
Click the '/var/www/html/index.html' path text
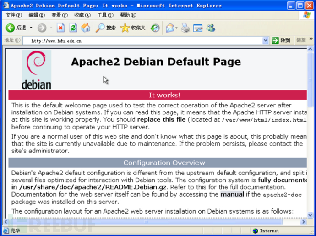pos(264,120)
